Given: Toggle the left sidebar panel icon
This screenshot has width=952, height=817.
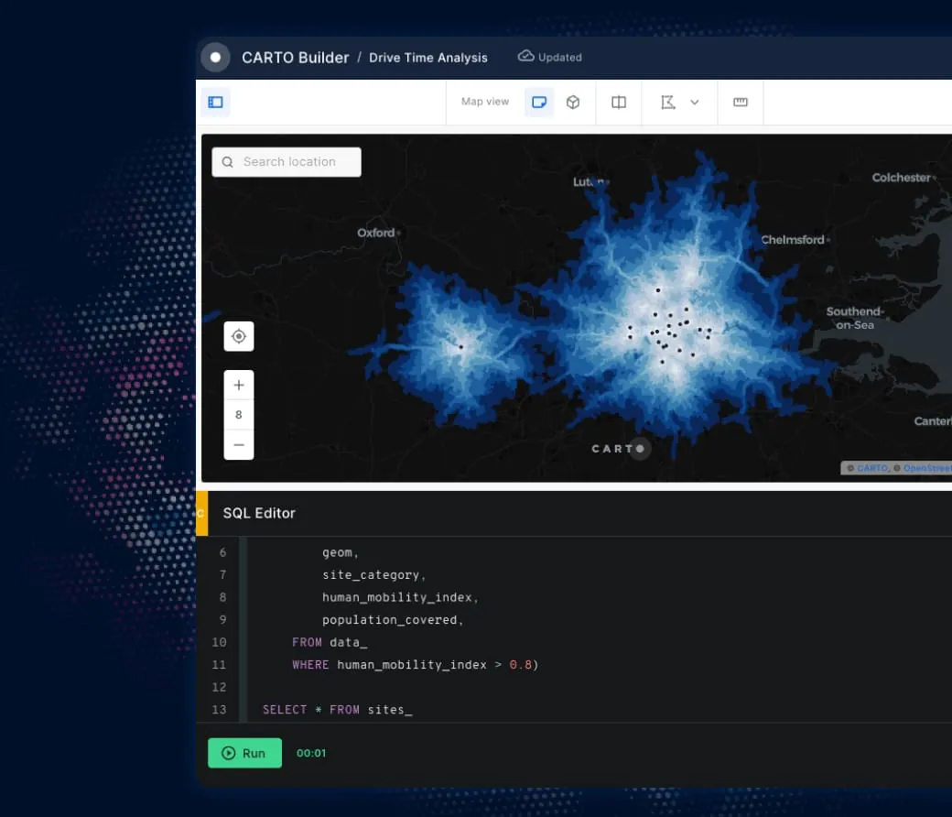Looking at the screenshot, I should (215, 102).
